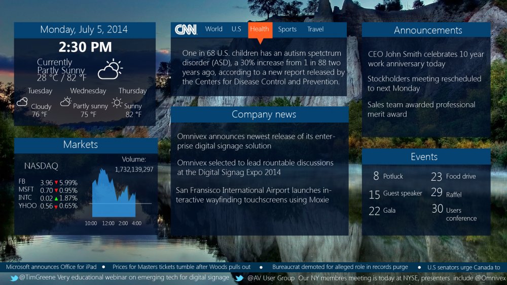This screenshot has width=507, height=285.
Task: Click Wednesday's partly sunny icon
Action: (x=65, y=102)
